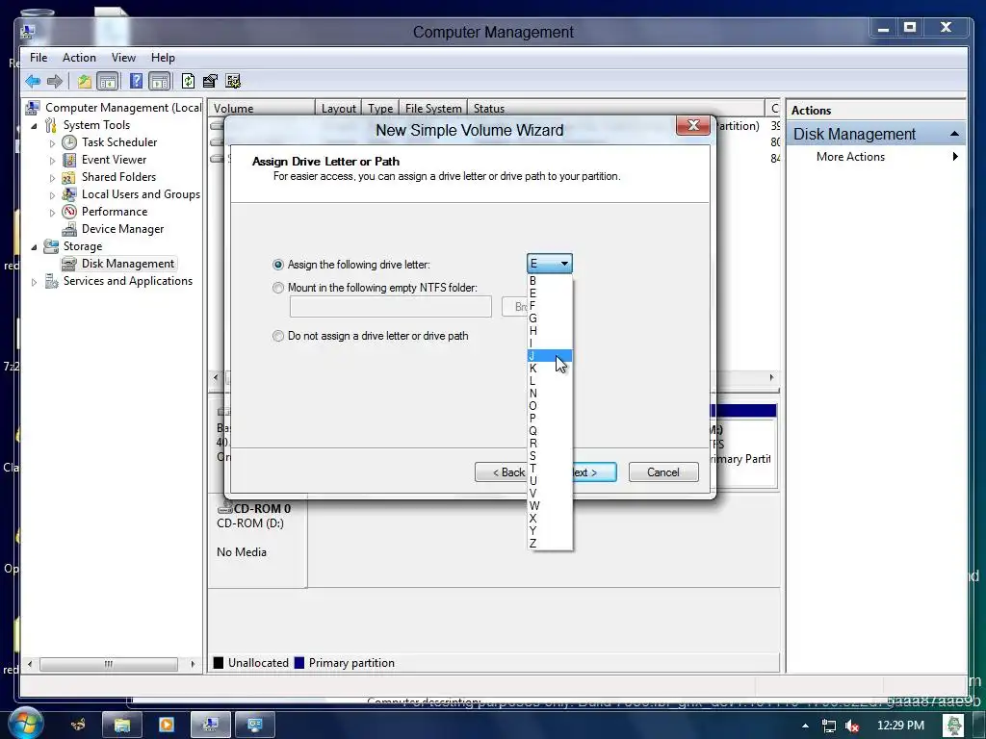Toggle Show/Hide Console Tree toolbar icon
Screen dimensions: 986x739
tap(108, 81)
